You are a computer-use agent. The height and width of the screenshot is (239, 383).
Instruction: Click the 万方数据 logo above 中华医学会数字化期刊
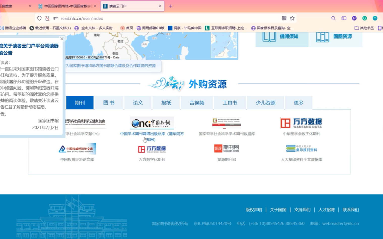coord(301,123)
